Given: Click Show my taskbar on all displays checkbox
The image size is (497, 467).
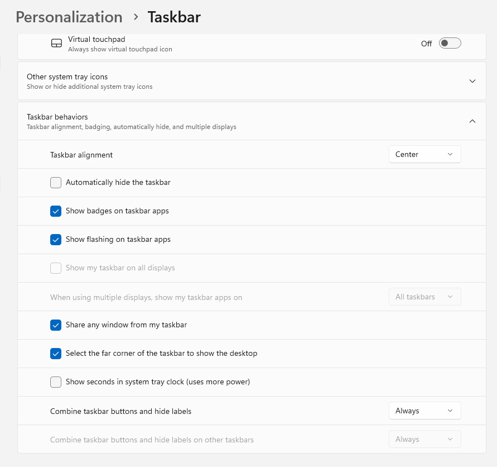Looking at the screenshot, I should pyautogui.click(x=56, y=268).
